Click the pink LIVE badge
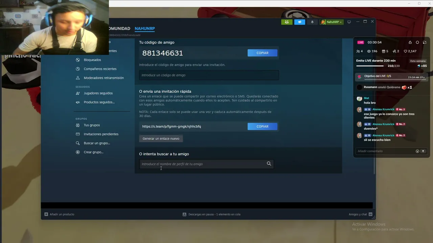 (x=361, y=43)
